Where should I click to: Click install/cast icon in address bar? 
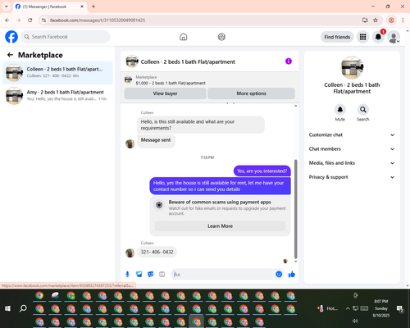click(x=365, y=20)
